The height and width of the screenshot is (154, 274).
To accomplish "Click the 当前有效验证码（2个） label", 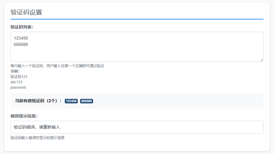I will 38,101.
